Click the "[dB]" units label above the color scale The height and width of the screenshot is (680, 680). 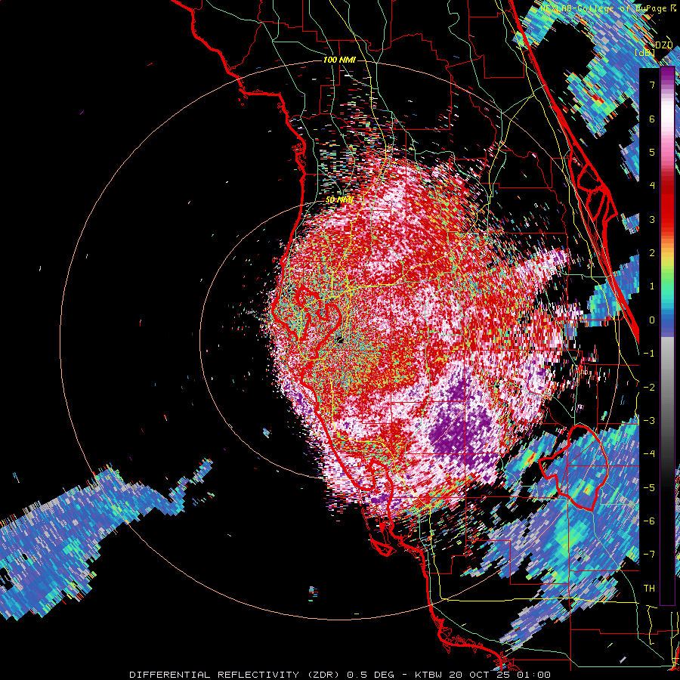click(x=645, y=52)
